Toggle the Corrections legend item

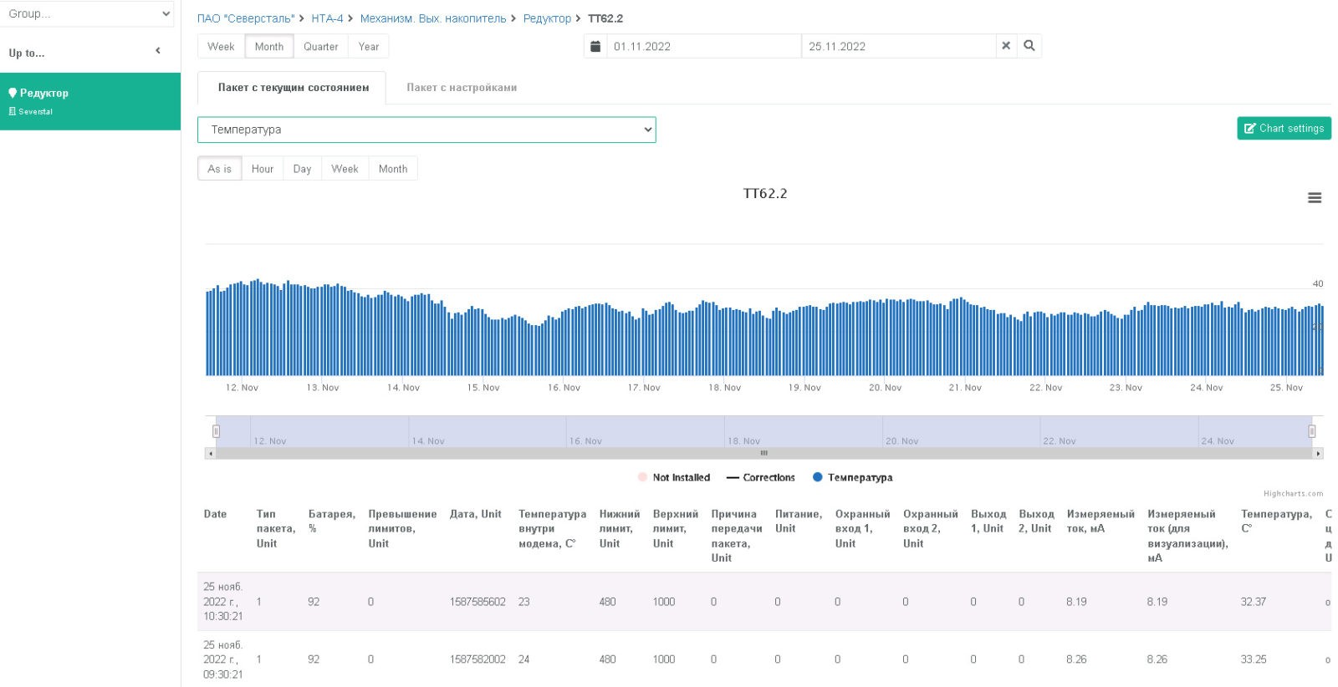pos(760,477)
